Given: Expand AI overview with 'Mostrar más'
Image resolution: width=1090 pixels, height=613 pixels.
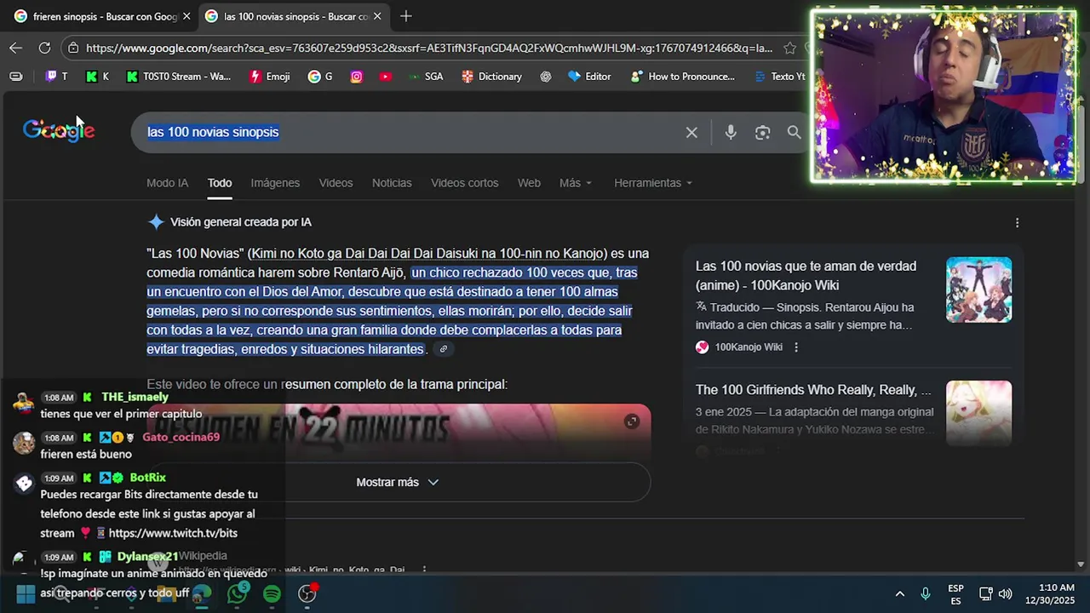Looking at the screenshot, I should 398,482.
